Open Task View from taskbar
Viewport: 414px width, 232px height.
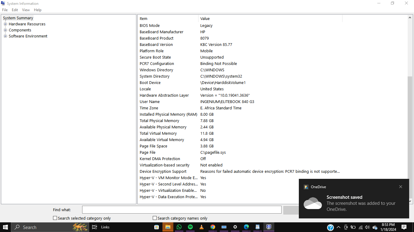(x=94, y=227)
